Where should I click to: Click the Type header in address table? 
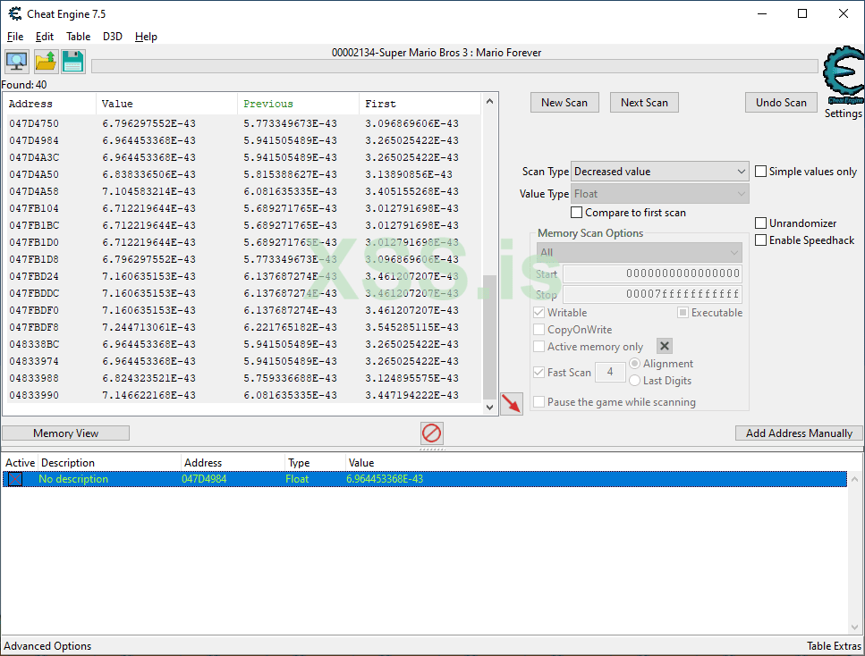click(x=315, y=463)
